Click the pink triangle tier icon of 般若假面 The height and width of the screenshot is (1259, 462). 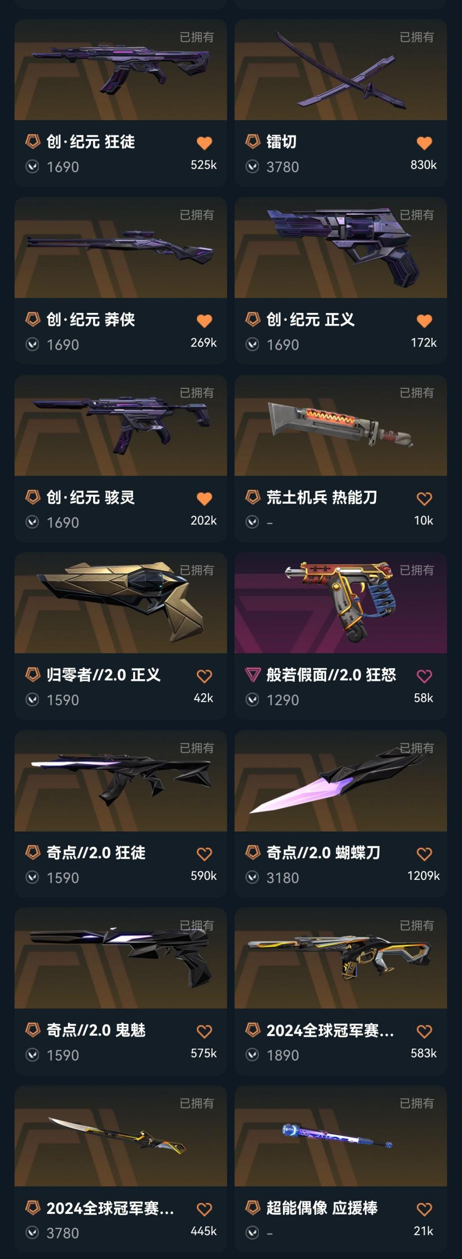[x=253, y=675]
